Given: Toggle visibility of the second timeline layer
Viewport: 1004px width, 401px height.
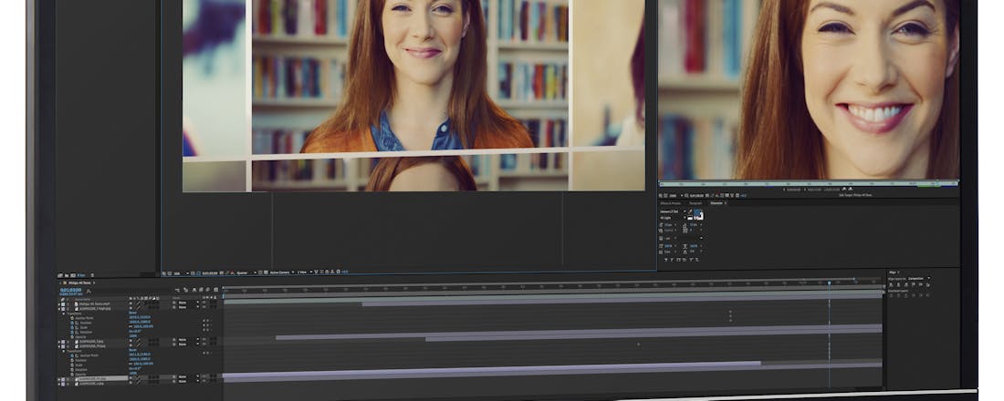Looking at the screenshot, I should [61, 308].
